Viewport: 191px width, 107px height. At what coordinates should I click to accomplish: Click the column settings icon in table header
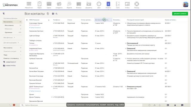(27, 20)
